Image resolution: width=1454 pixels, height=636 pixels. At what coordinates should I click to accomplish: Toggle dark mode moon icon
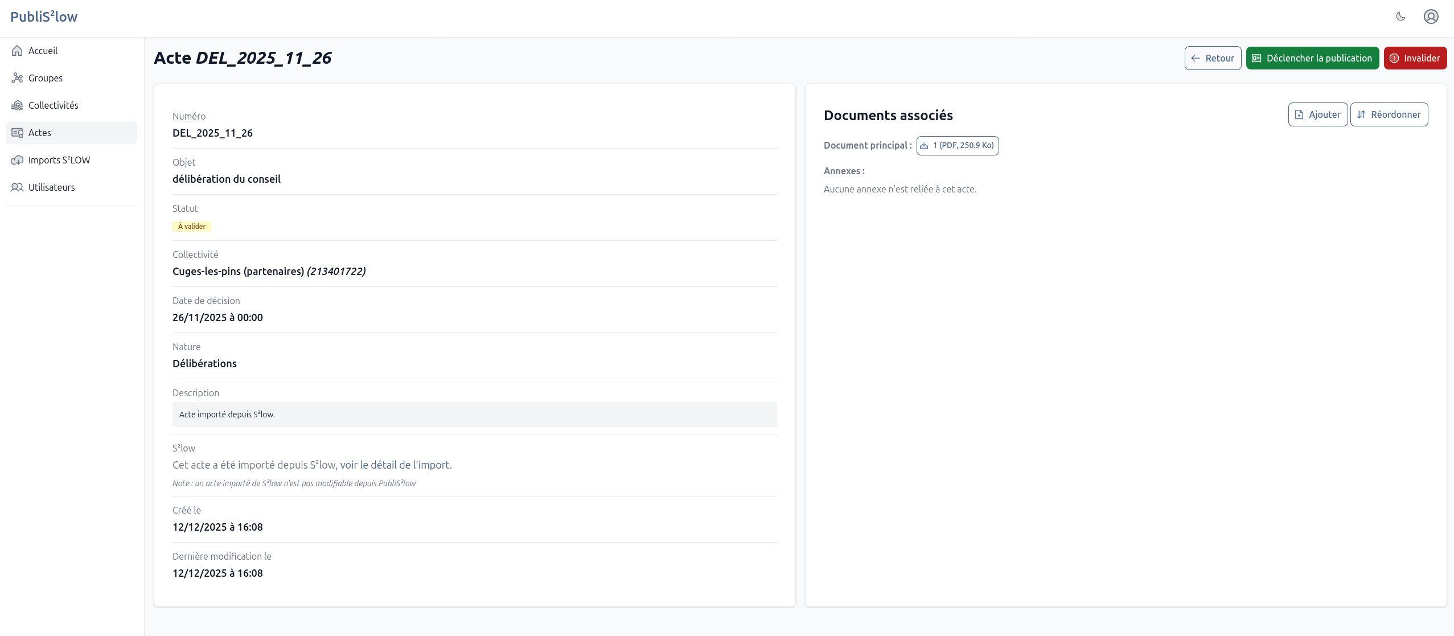coord(1400,17)
